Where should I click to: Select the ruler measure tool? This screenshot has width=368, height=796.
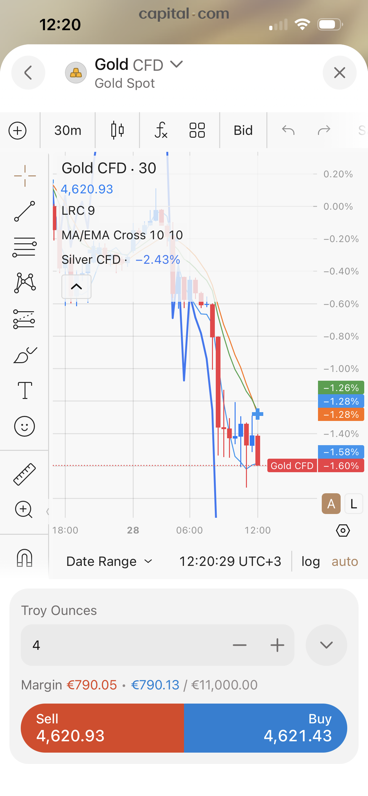24,474
